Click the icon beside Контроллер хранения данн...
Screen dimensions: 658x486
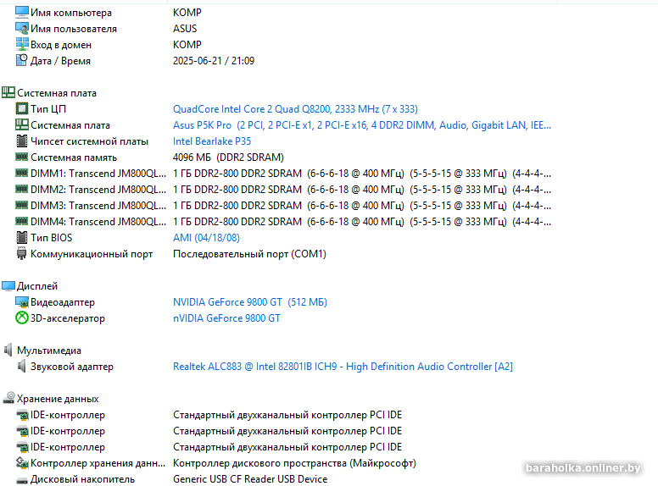[x=22, y=462]
